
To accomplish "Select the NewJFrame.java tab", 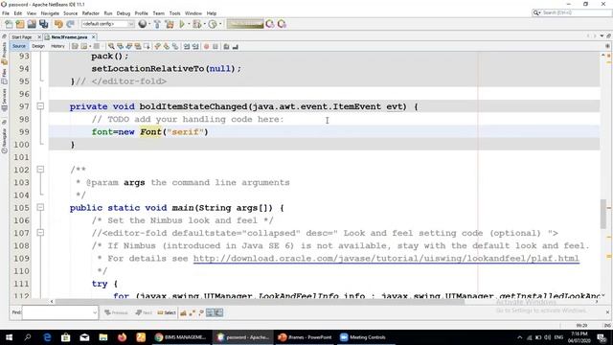I will click(x=69, y=37).
